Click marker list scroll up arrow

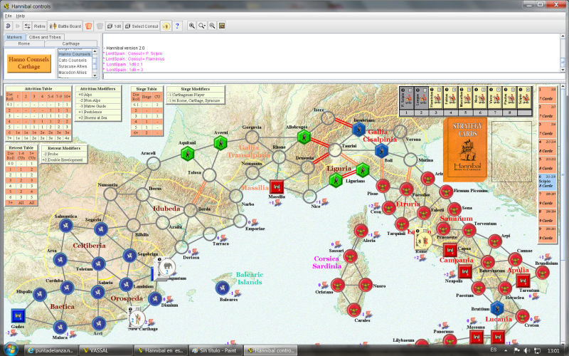[95, 51]
